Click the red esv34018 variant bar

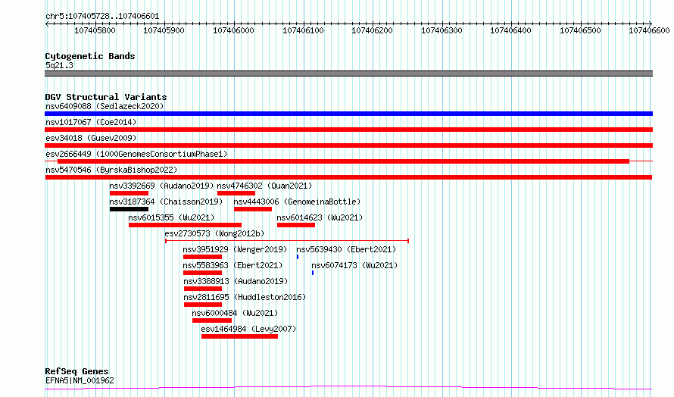(x=348, y=145)
